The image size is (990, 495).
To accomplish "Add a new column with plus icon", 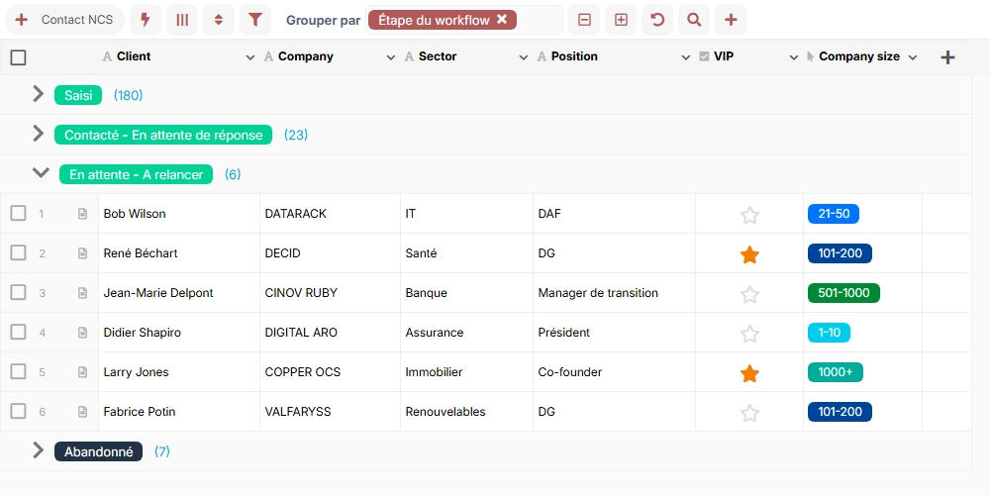I will pyautogui.click(x=947, y=57).
